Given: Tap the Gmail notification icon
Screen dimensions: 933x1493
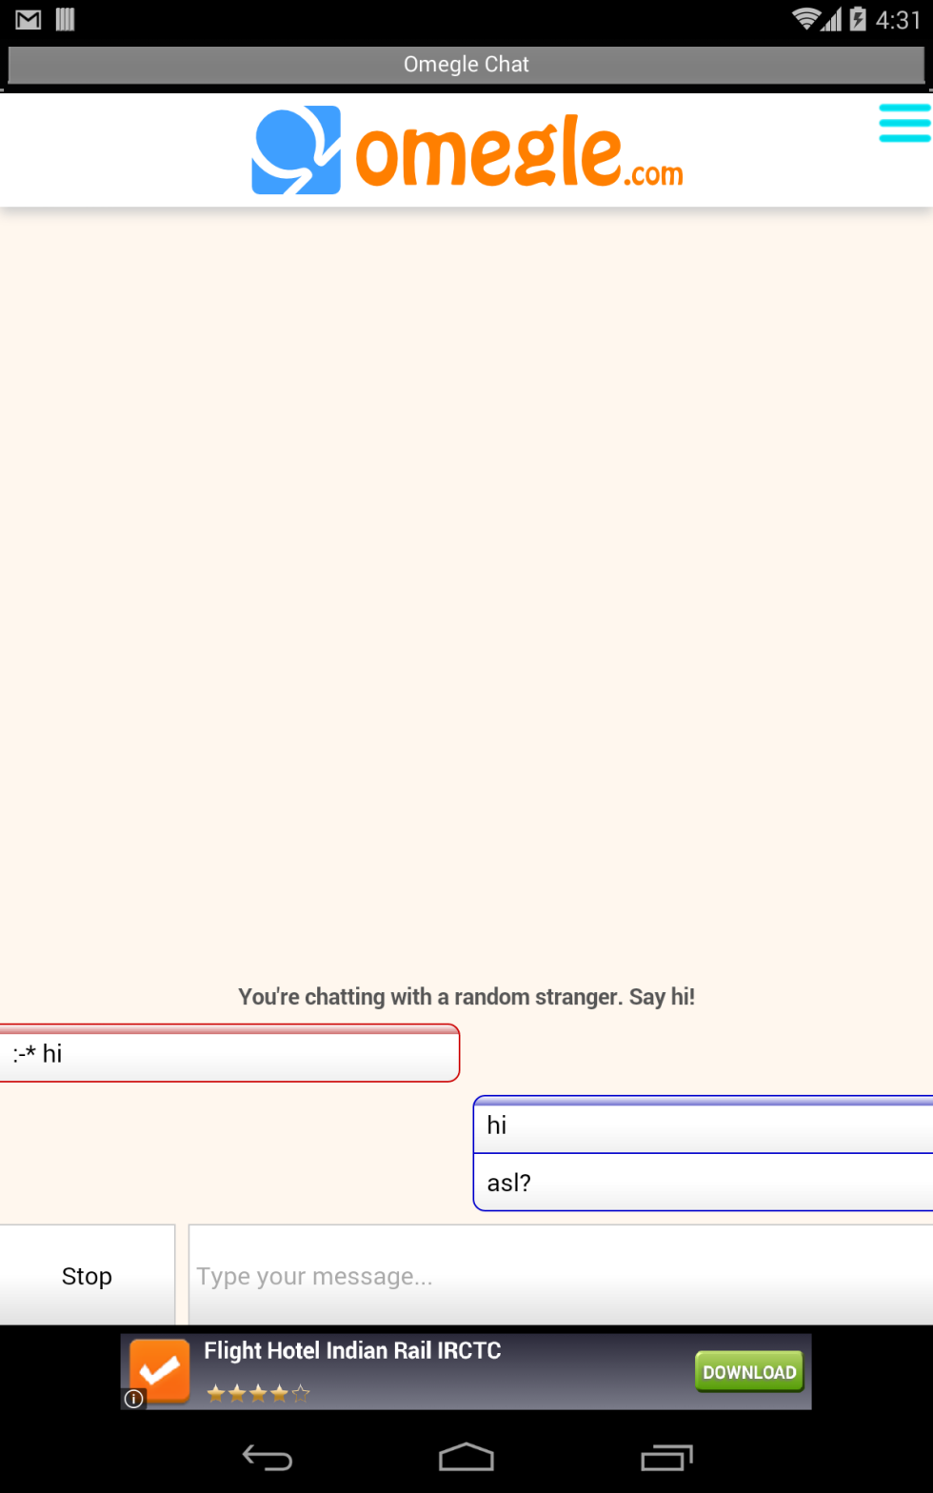Looking at the screenshot, I should coord(29,19).
